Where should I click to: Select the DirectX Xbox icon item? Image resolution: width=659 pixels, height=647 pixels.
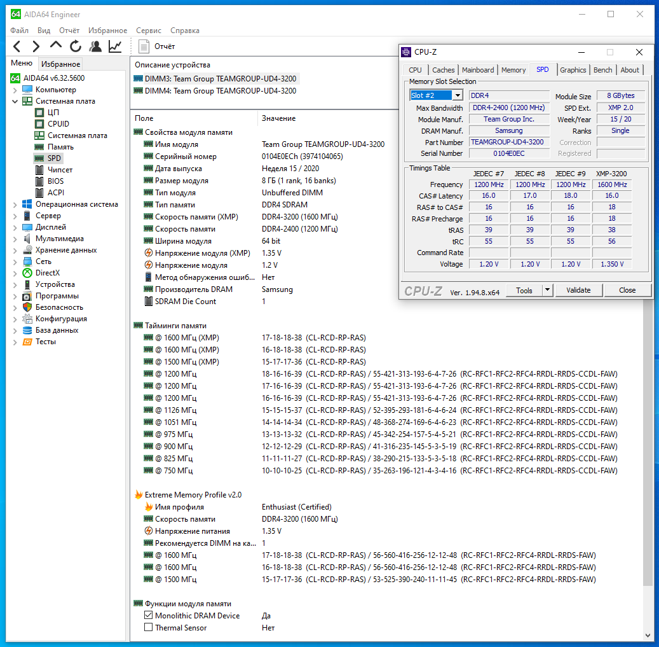[x=27, y=272]
